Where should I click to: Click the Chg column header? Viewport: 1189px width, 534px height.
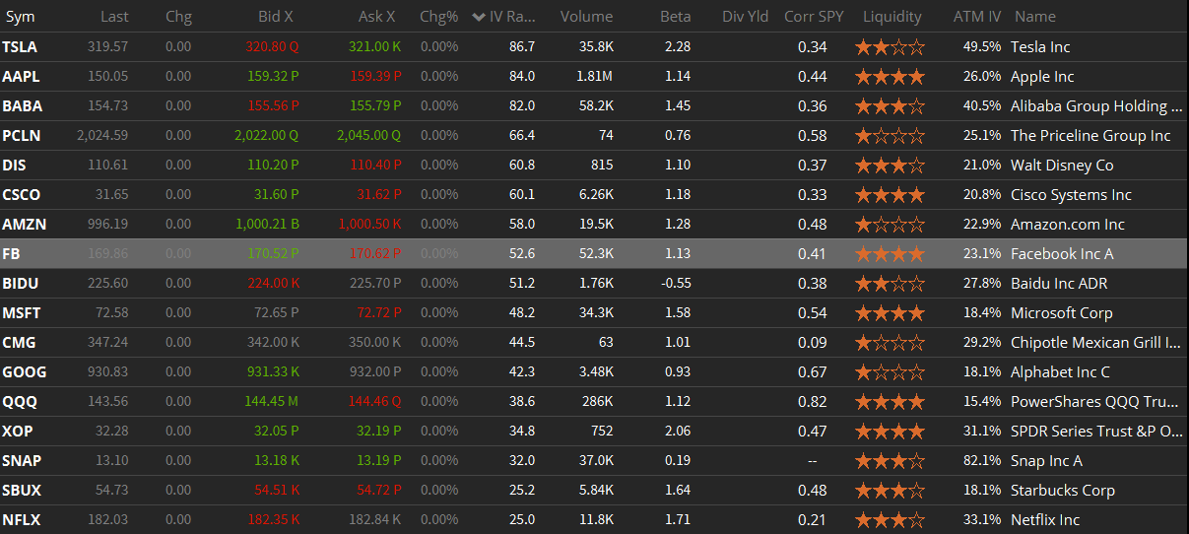178,17
